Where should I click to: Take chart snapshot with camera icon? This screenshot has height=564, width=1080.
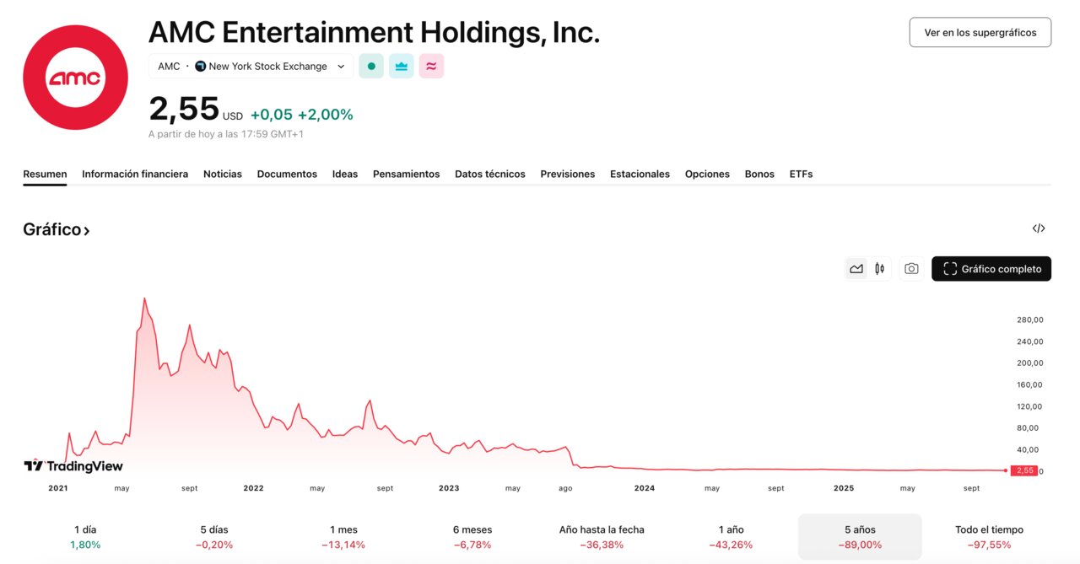tap(911, 269)
